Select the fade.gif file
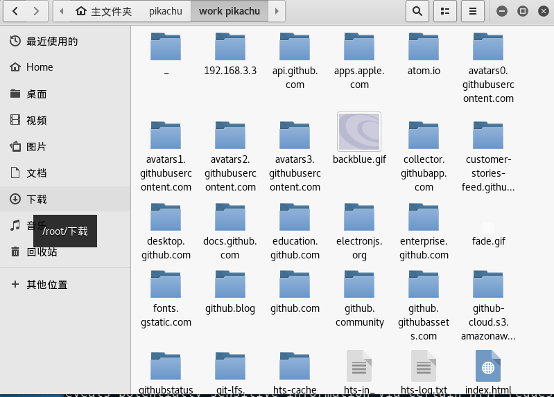The height and width of the screenshot is (397, 554). [488, 233]
